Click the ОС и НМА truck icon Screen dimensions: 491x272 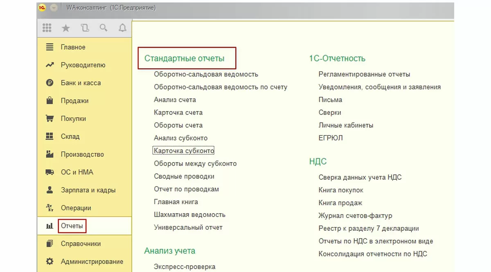coord(50,172)
